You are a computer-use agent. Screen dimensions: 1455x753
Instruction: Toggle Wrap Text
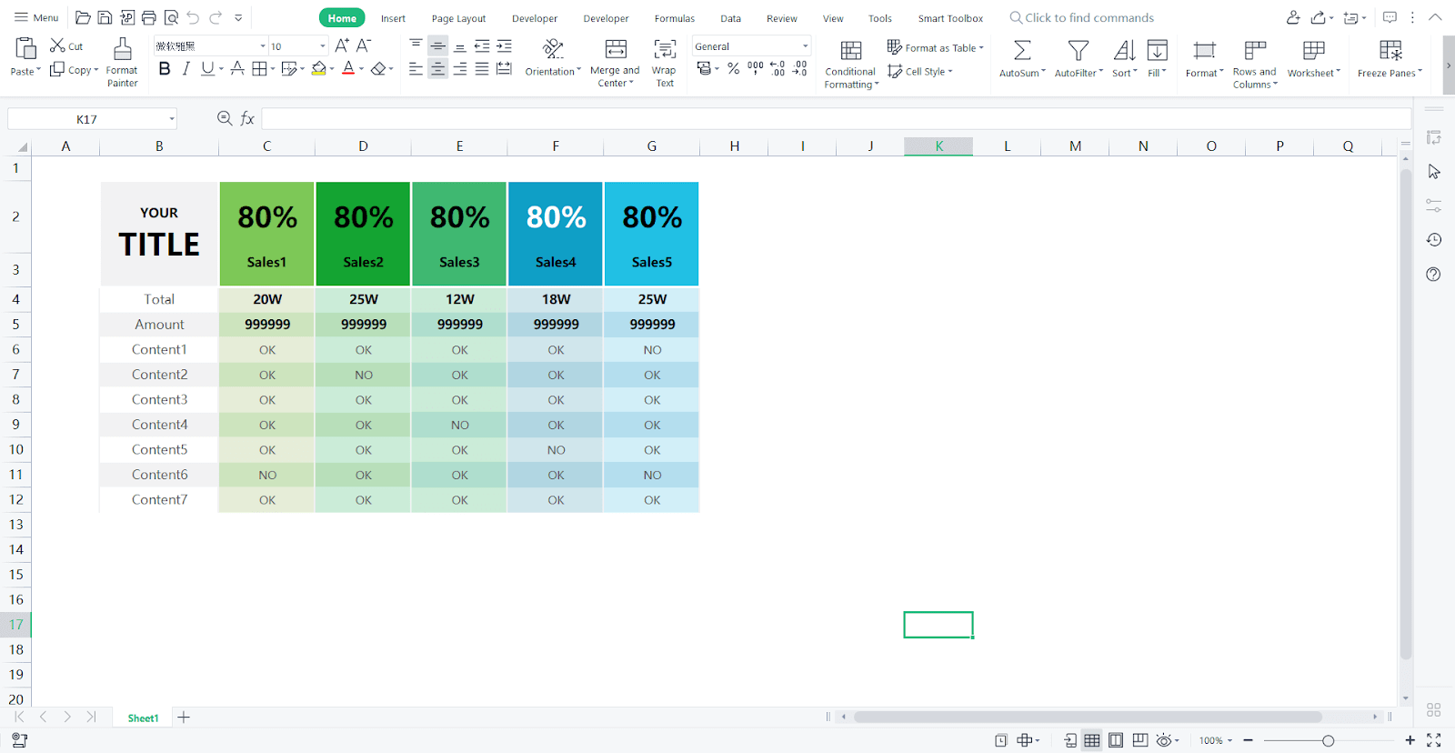click(665, 50)
